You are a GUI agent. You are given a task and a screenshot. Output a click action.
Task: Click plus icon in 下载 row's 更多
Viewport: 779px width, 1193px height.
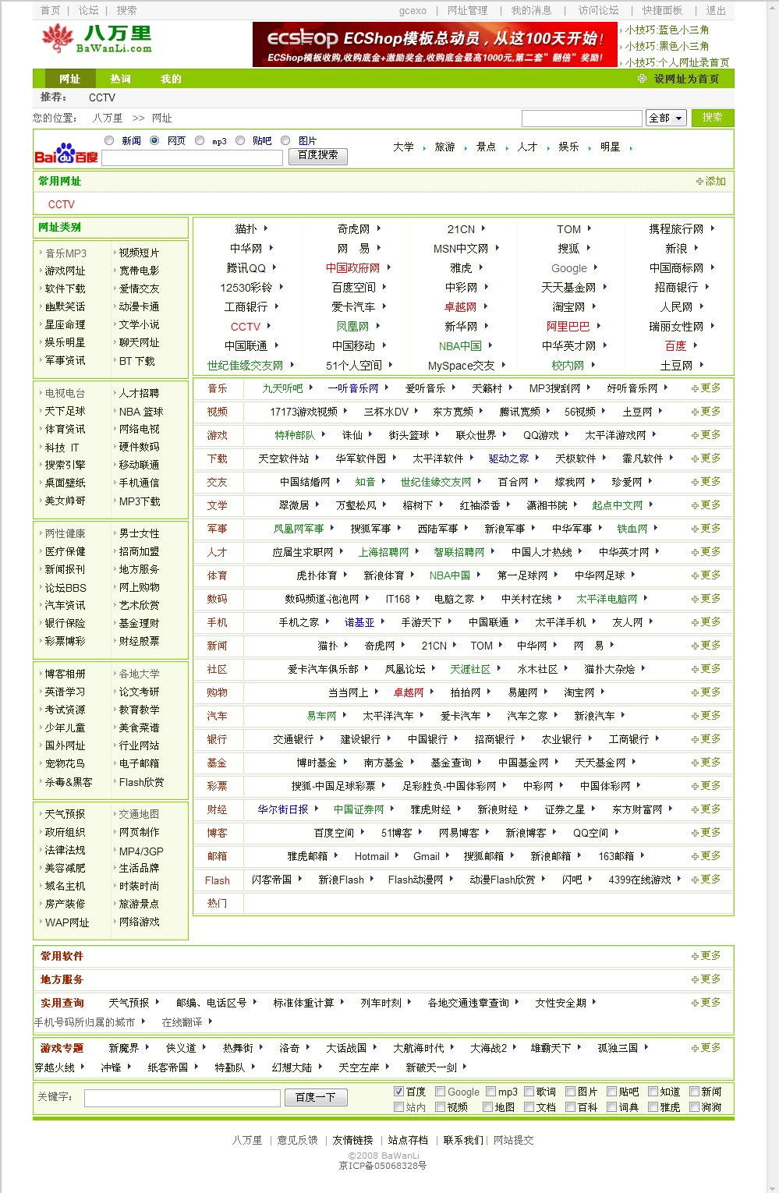[x=695, y=458]
